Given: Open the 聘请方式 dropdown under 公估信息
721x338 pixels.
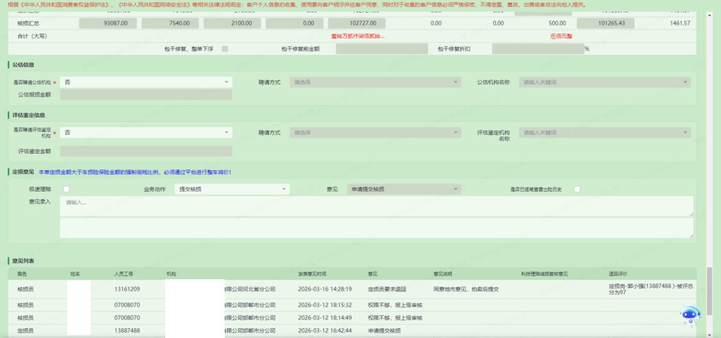Looking at the screenshot, I should 375,82.
